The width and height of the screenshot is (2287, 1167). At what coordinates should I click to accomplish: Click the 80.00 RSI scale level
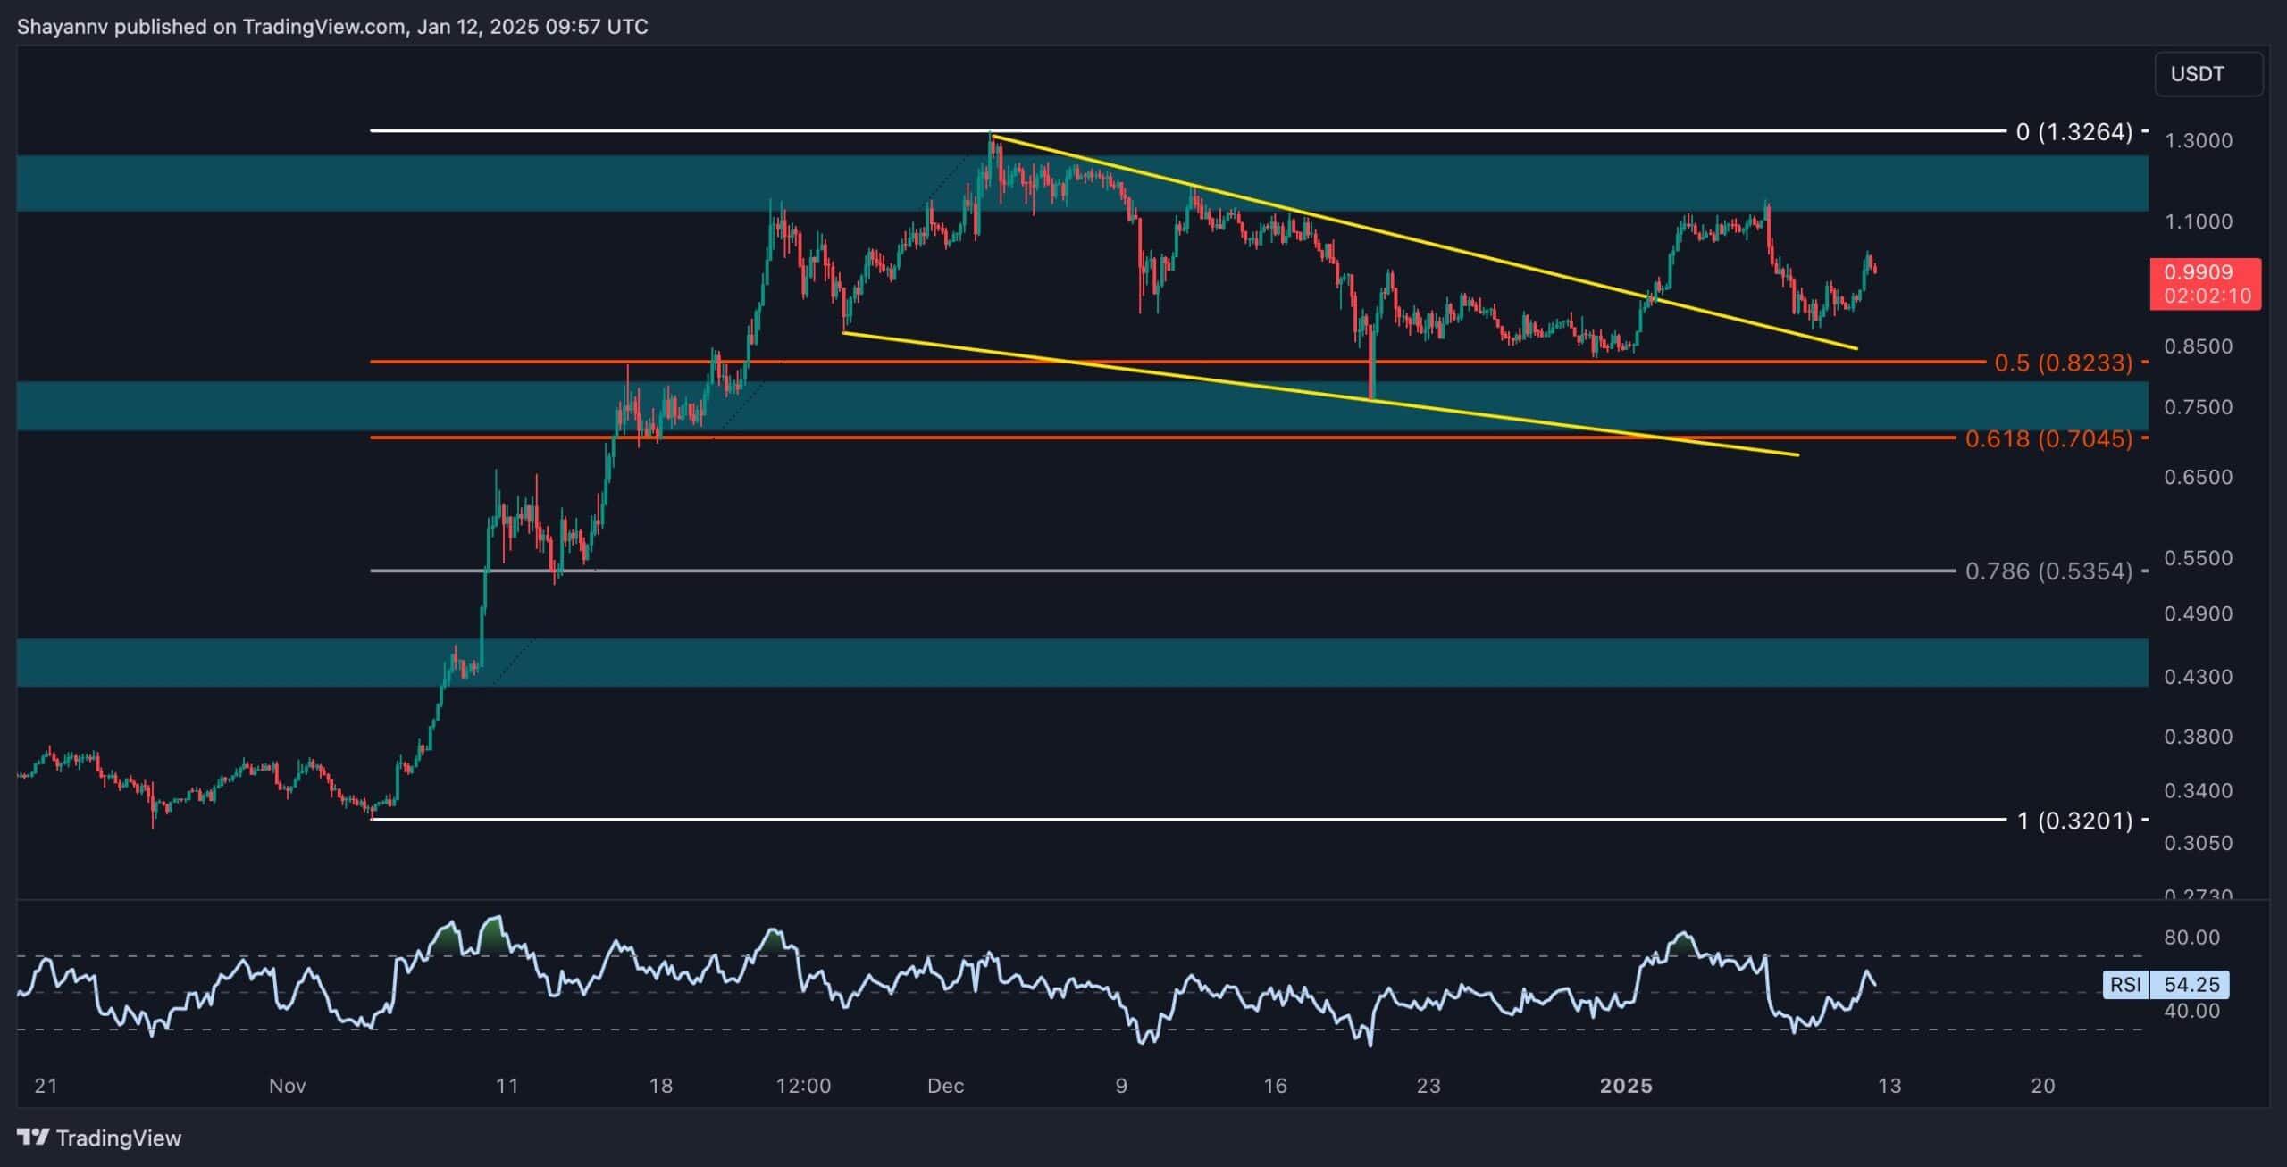pos(2191,938)
